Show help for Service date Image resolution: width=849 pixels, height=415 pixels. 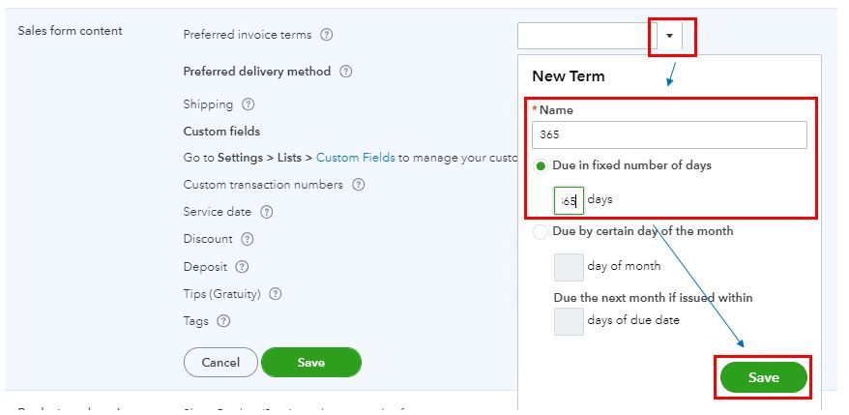click(x=267, y=212)
